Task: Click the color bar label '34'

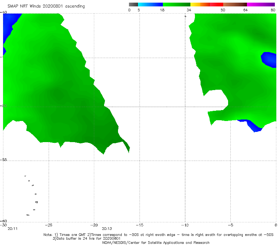Action: (x=189, y=10)
